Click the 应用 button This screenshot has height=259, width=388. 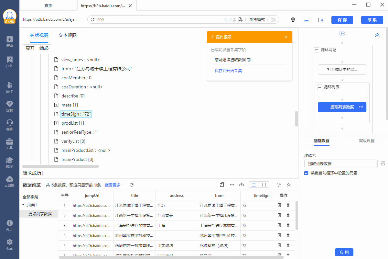pos(344,252)
